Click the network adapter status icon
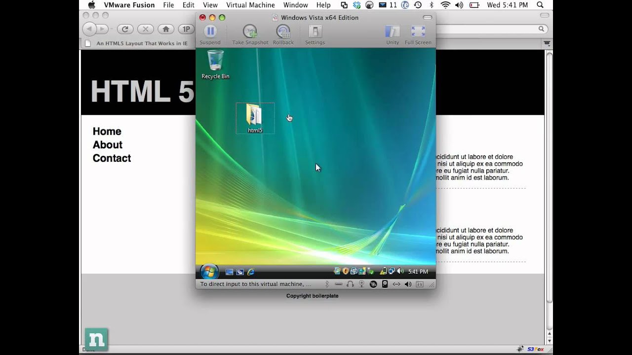The image size is (632, 355). point(396,284)
